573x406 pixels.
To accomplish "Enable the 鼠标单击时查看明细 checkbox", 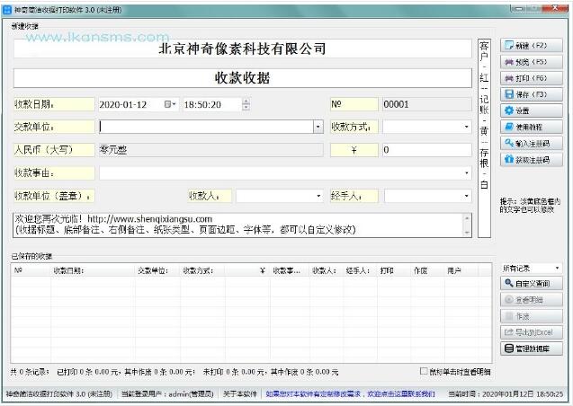I will click(424, 371).
